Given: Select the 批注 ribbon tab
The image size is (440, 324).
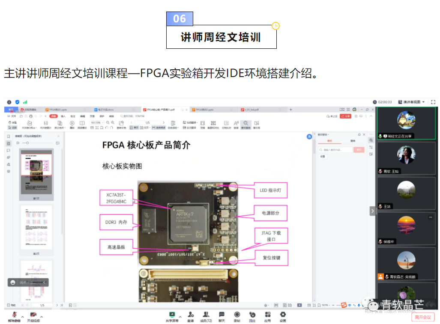Looking at the screenshot, I should [73, 116].
